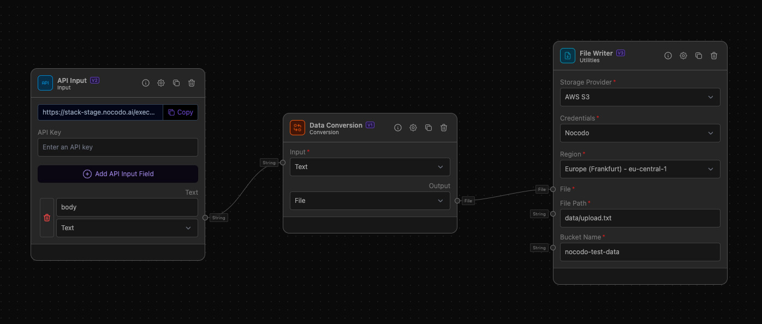Delete the Data Conversion node

[x=444, y=128]
